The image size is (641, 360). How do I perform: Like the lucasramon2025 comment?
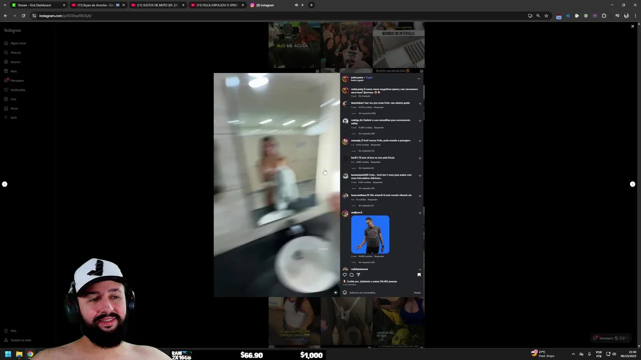(420, 175)
